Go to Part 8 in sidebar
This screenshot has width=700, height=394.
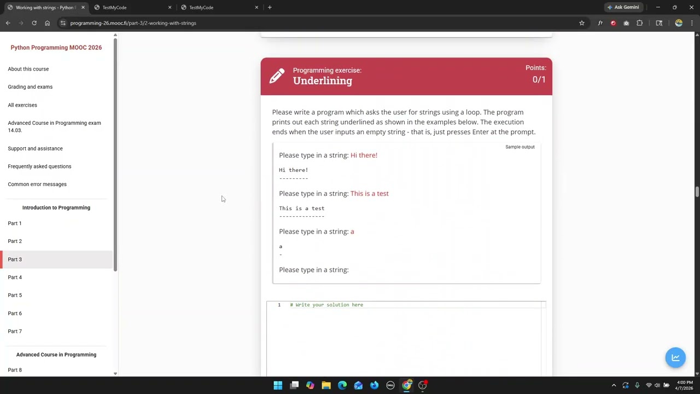(15, 370)
